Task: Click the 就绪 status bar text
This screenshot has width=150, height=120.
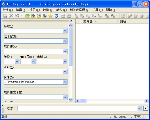Action: tap(4, 117)
